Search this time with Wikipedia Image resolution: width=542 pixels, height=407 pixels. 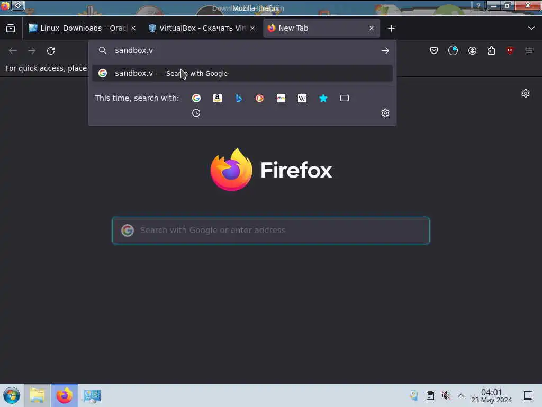coord(302,98)
